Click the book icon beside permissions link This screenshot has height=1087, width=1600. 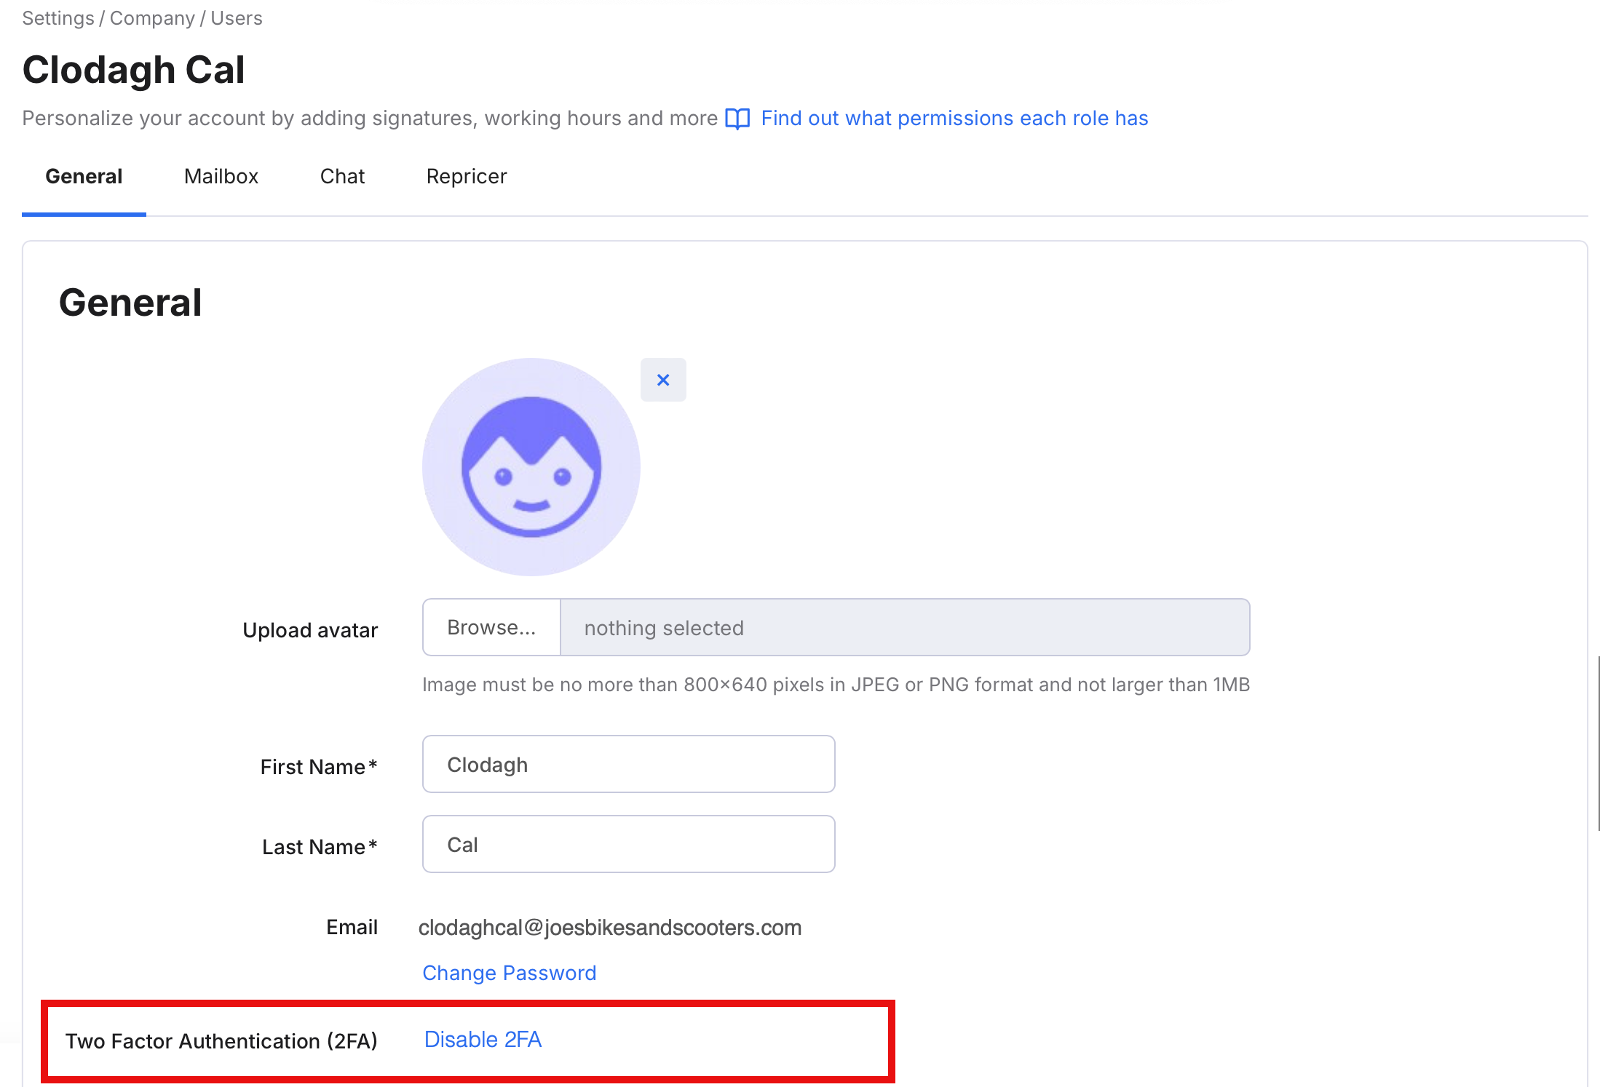(737, 119)
